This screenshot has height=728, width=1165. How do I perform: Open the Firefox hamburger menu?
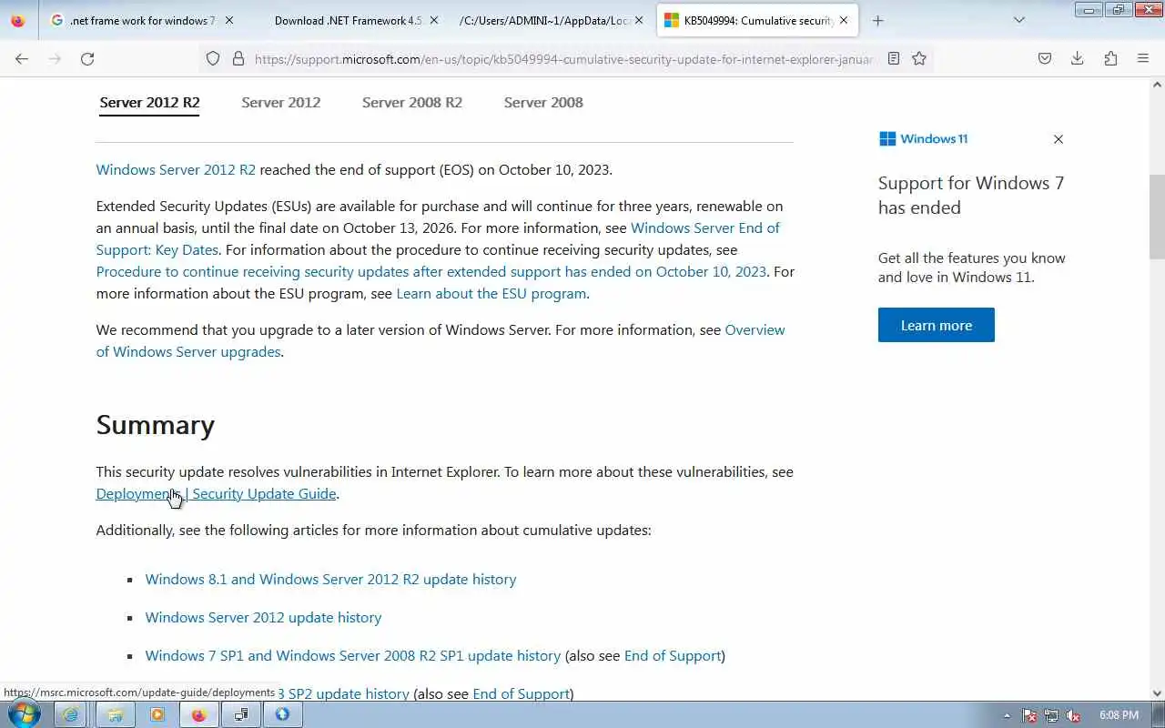1143,58
